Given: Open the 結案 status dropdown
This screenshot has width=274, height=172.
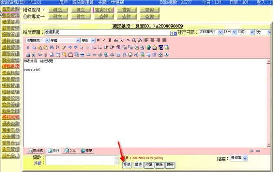Looking at the screenshot, I should click(238, 158).
